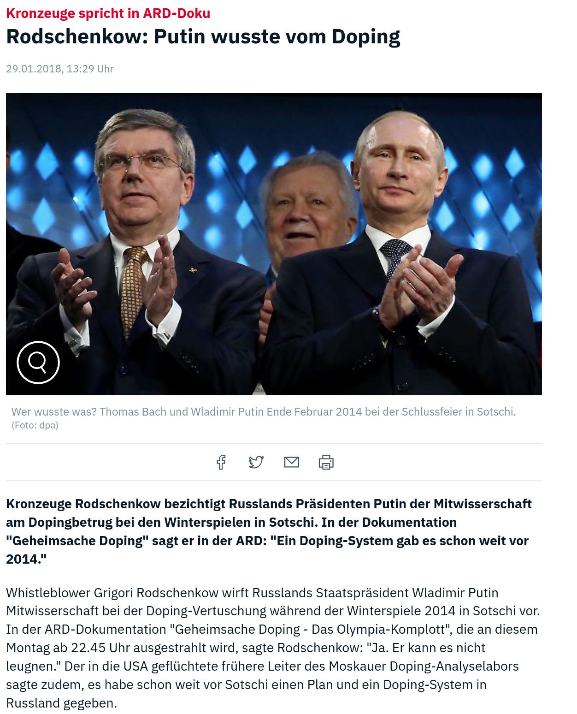Image resolution: width=577 pixels, height=714 pixels.
Task: Click the '(Foto: dpa)' photo credit
Action: pos(35,425)
